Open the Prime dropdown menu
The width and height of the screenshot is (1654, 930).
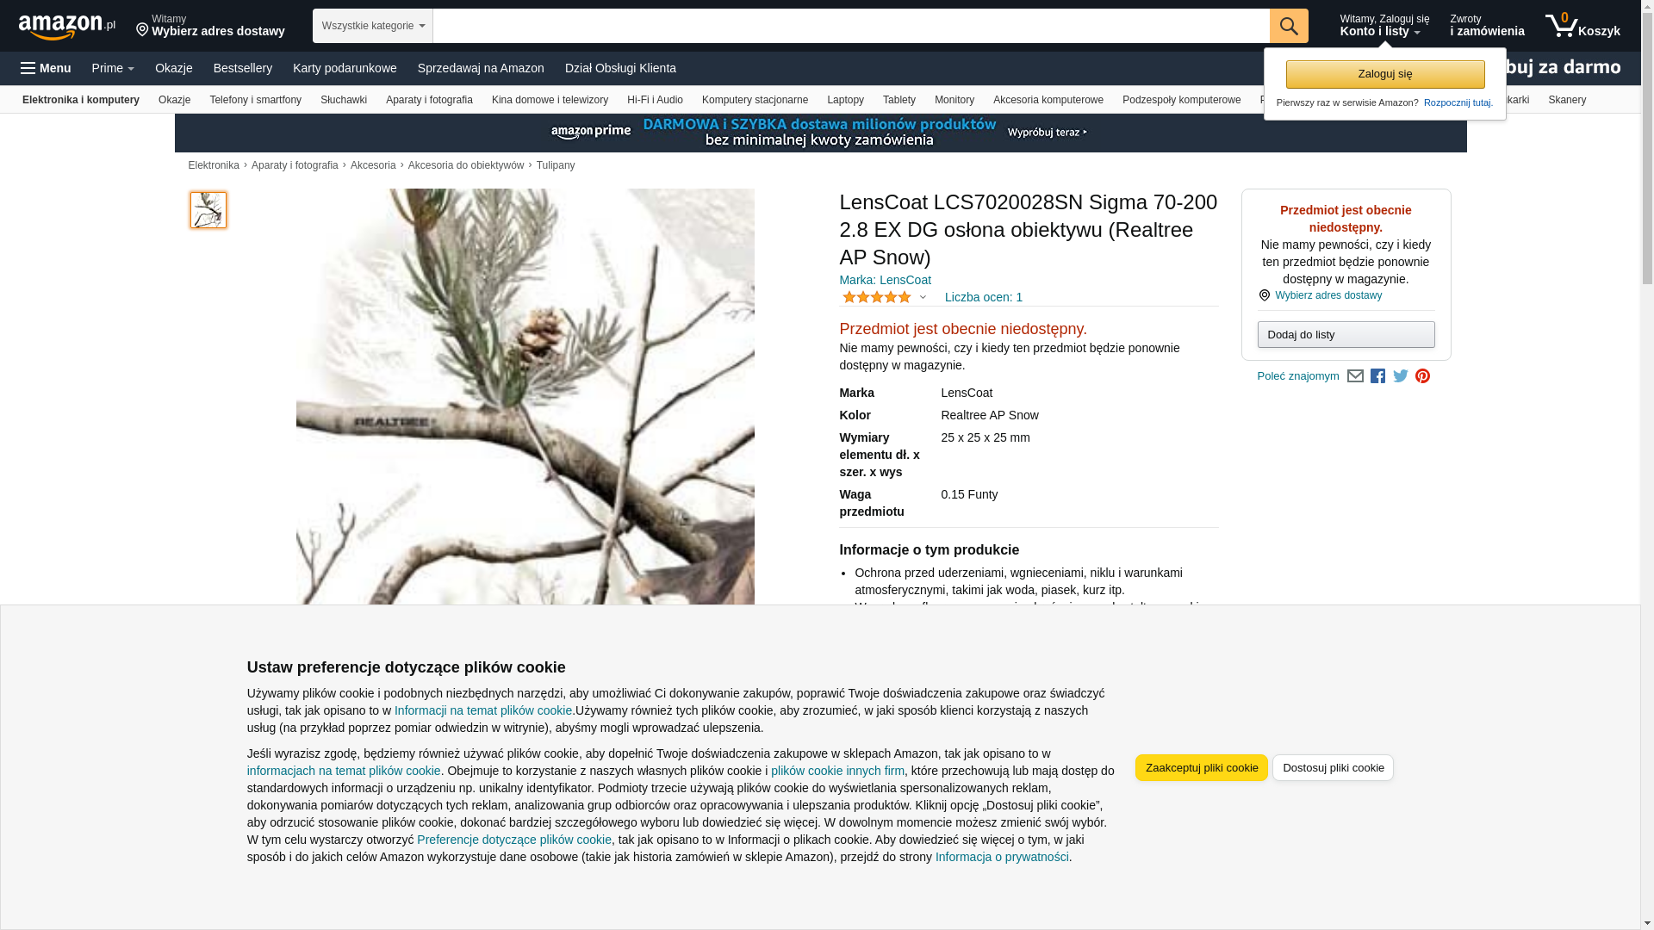[x=113, y=68]
